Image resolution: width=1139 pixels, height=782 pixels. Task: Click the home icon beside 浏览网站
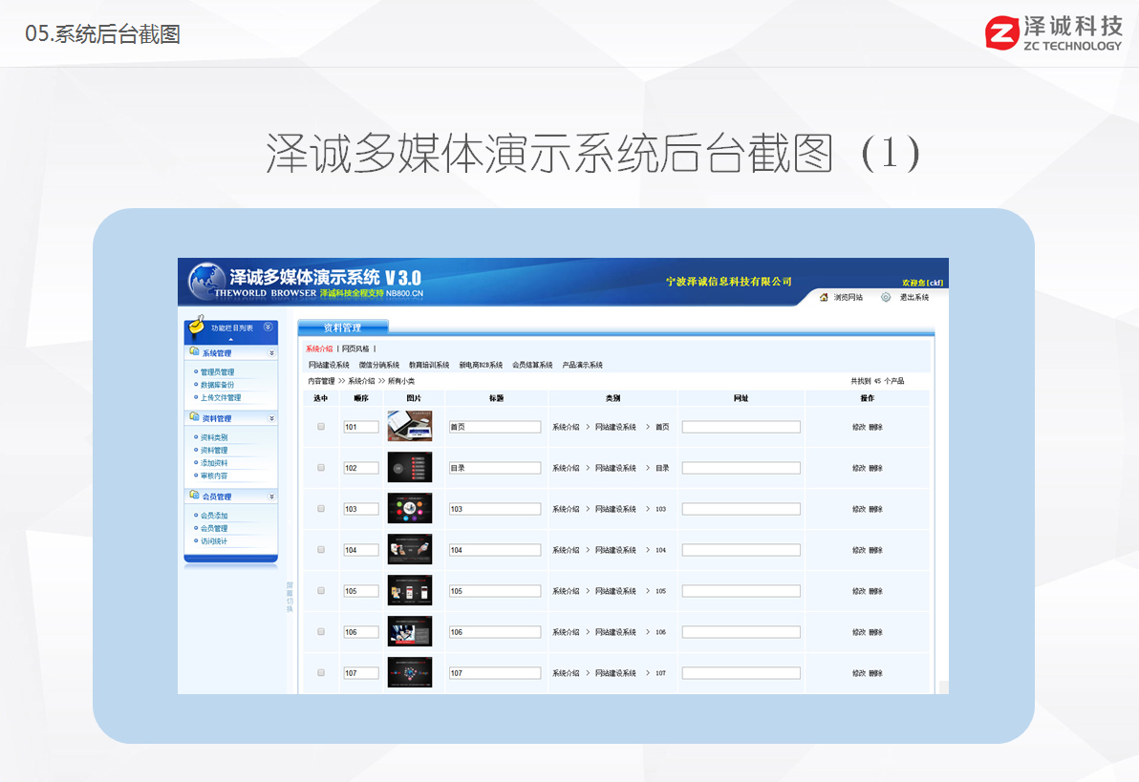pyautogui.click(x=824, y=297)
